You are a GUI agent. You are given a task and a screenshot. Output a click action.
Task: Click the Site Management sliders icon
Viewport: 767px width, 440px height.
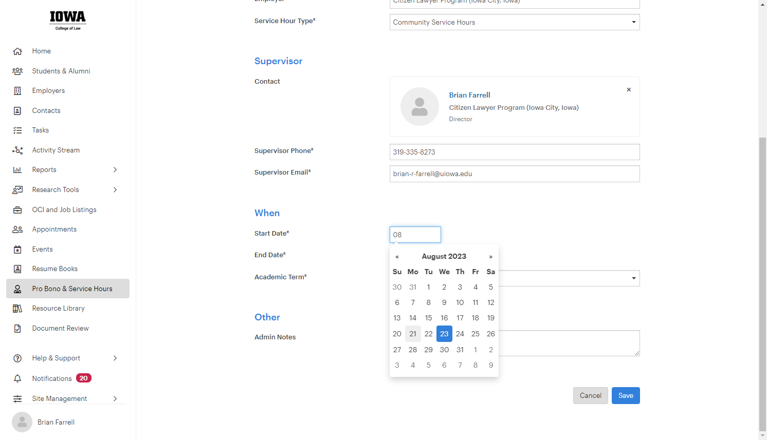click(x=17, y=399)
